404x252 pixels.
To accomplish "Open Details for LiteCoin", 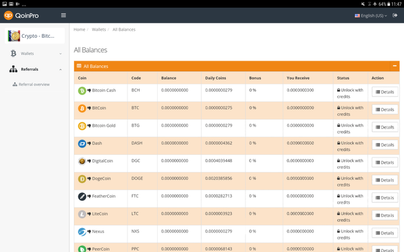I will tap(384, 215).
